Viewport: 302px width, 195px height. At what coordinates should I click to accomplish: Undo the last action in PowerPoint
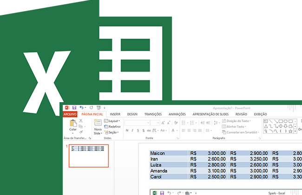[x=82, y=108]
